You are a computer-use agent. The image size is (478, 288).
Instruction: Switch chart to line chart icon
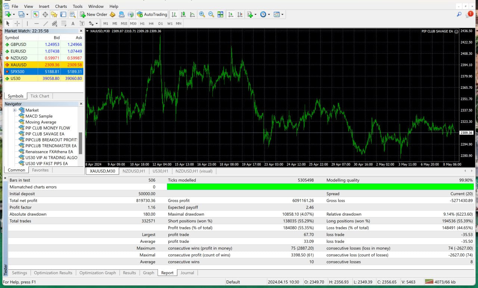pyautogui.click(x=192, y=15)
